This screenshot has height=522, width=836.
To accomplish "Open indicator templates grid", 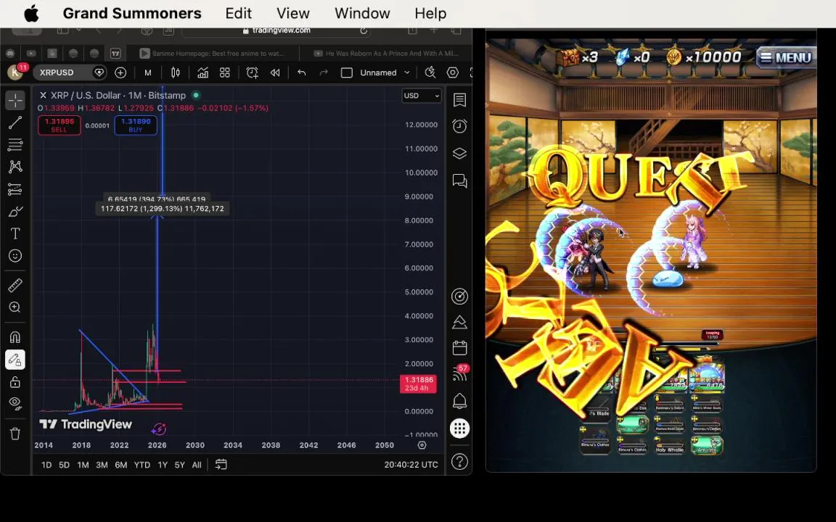I will click(225, 72).
